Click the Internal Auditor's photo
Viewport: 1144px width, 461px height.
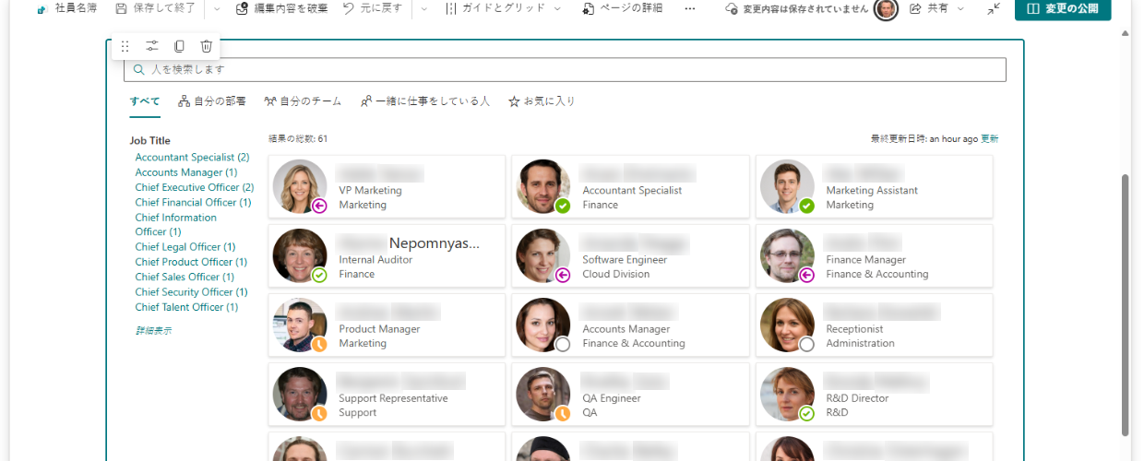pyautogui.click(x=300, y=255)
